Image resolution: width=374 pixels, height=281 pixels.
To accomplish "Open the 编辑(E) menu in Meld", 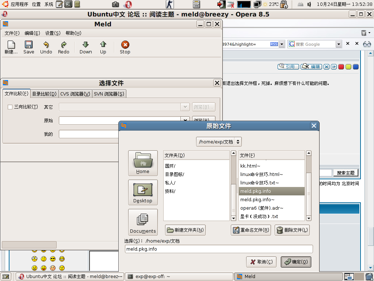I will [x=32, y=33].
